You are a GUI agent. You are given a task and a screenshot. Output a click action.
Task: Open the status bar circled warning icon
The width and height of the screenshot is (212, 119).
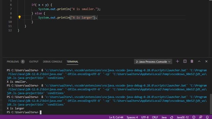click(x=194, y=117)
